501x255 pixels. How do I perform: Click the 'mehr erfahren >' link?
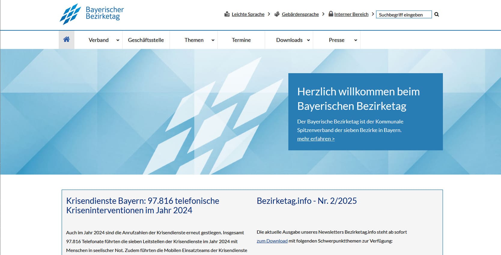point(316,139)
